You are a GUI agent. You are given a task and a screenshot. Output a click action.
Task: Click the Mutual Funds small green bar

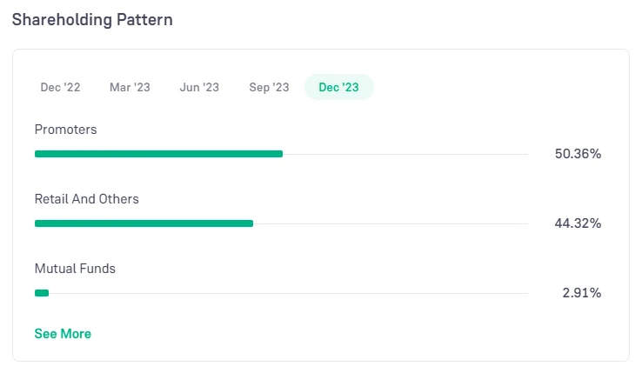pyautogui.click(x=42, y=293)
